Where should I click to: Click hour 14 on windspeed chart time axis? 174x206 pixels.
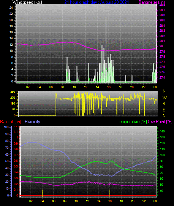coord(97,87)
